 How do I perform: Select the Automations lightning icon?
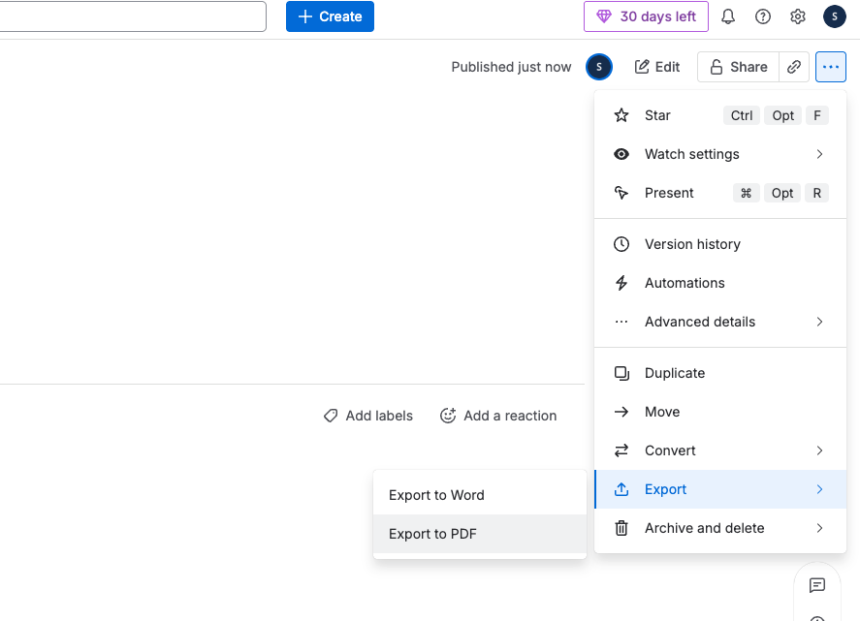[621, 283]
